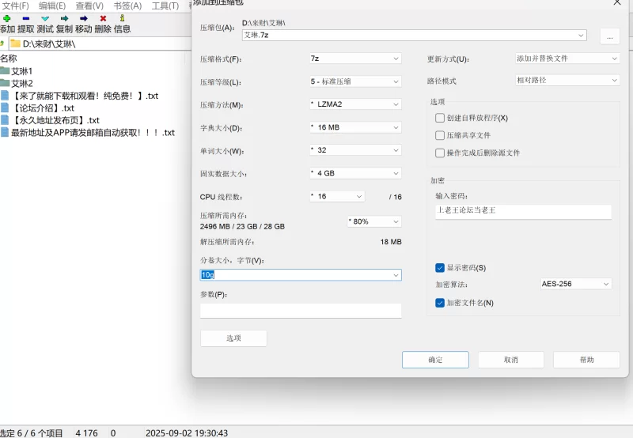Open the 书签(A) menu
Screen dimensions: 633x438
(x=127, y=6)
